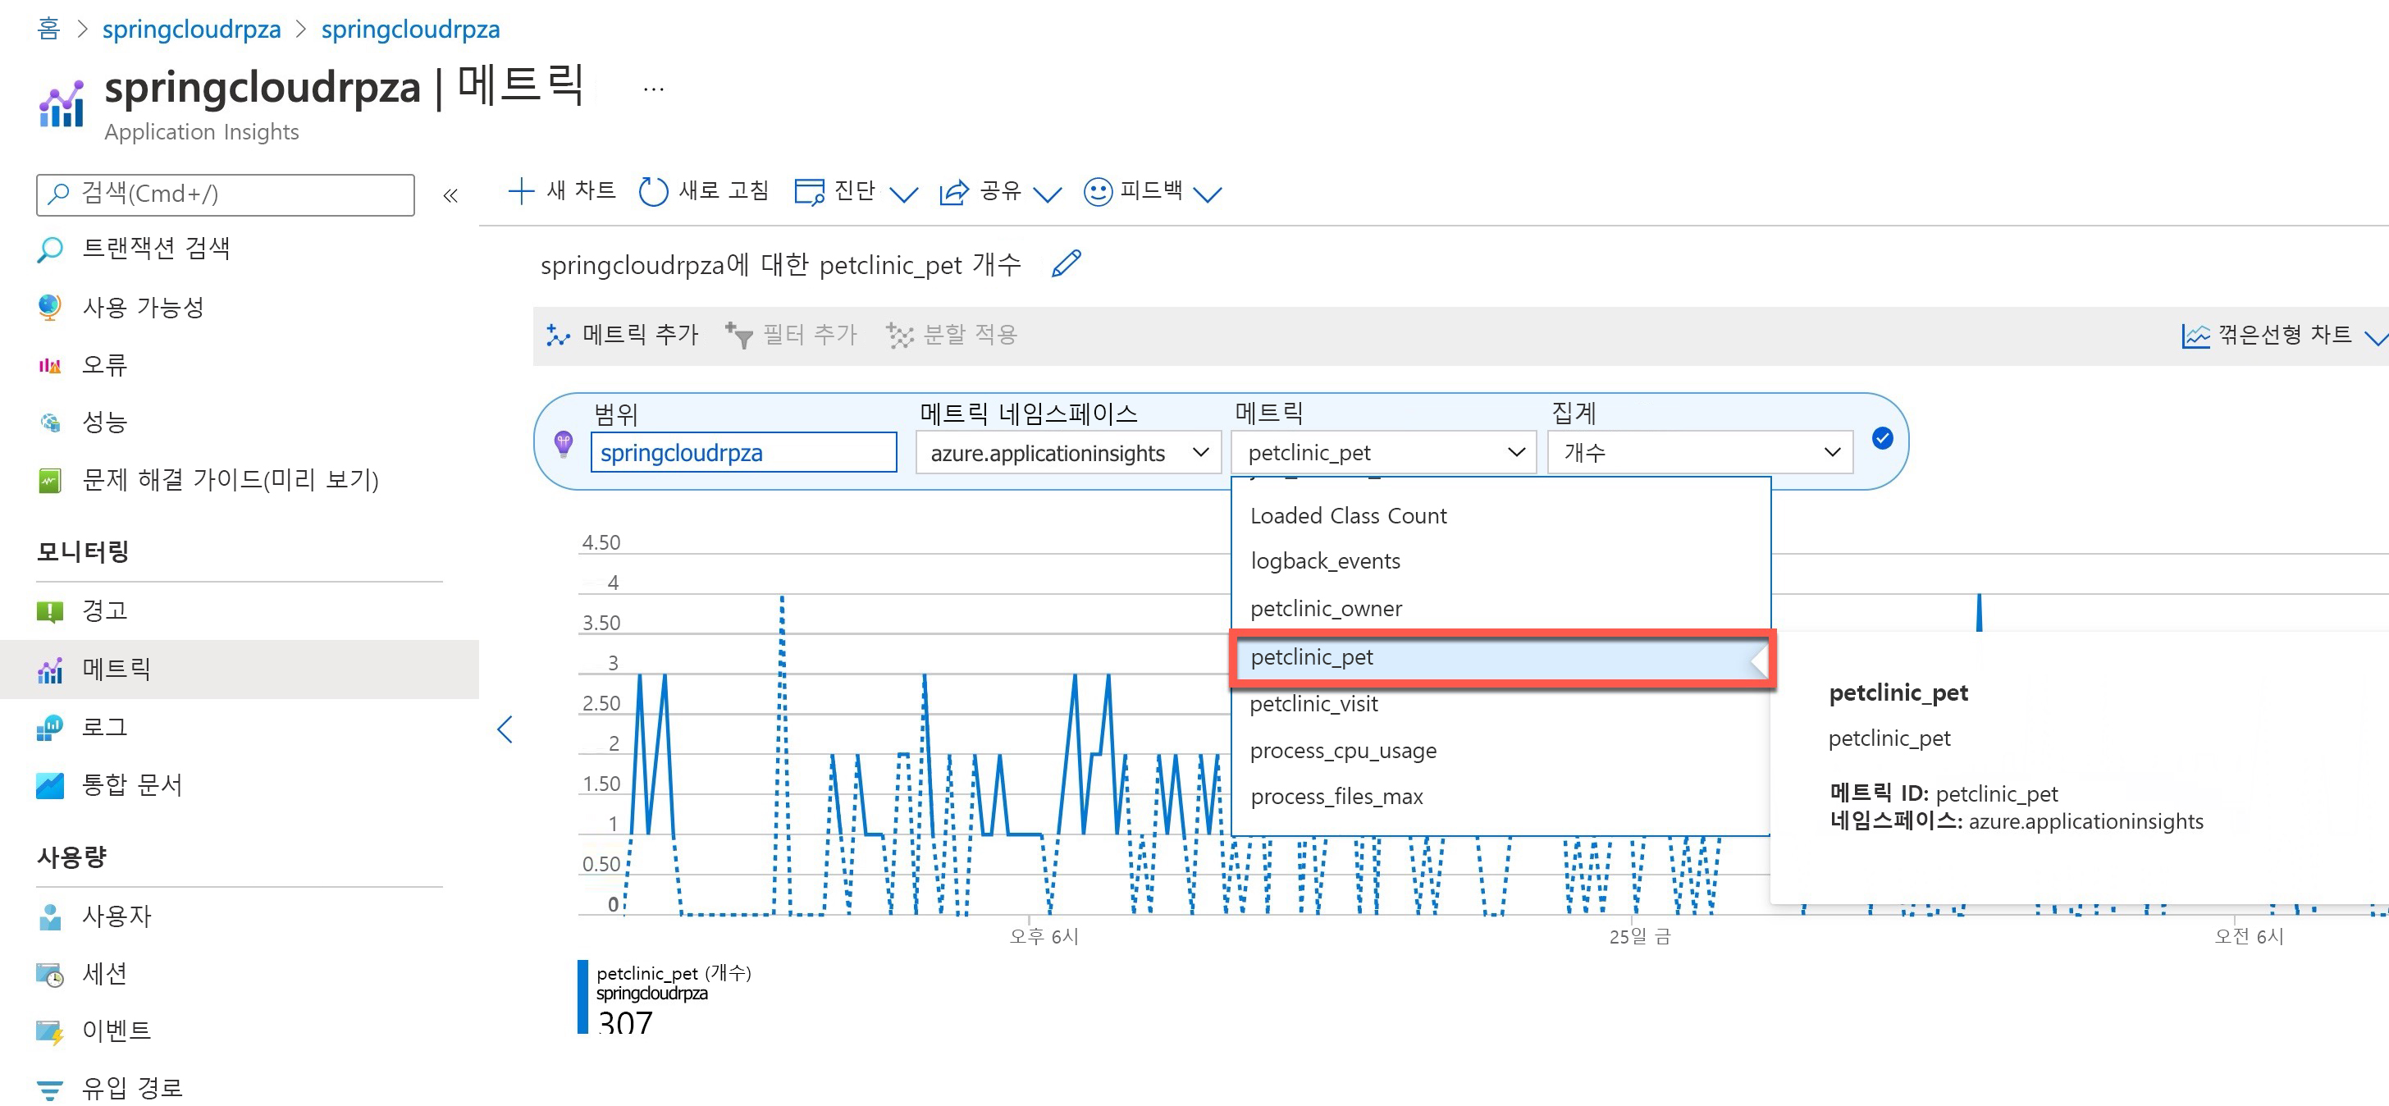Click the add metric (메트릭 추가) icon
The height and width of the screenshot is (1106, 2389).
(x=557, y=335)
